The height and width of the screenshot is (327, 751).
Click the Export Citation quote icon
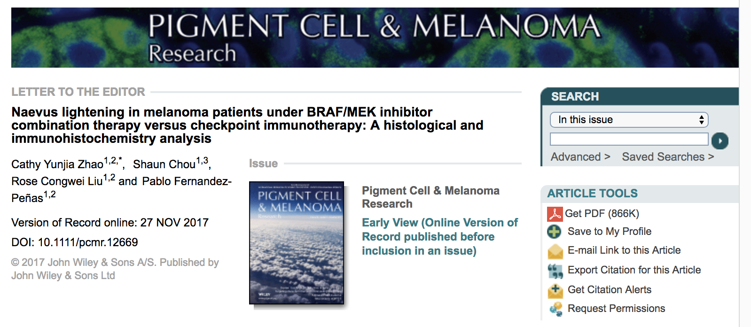tap(555, 271)
